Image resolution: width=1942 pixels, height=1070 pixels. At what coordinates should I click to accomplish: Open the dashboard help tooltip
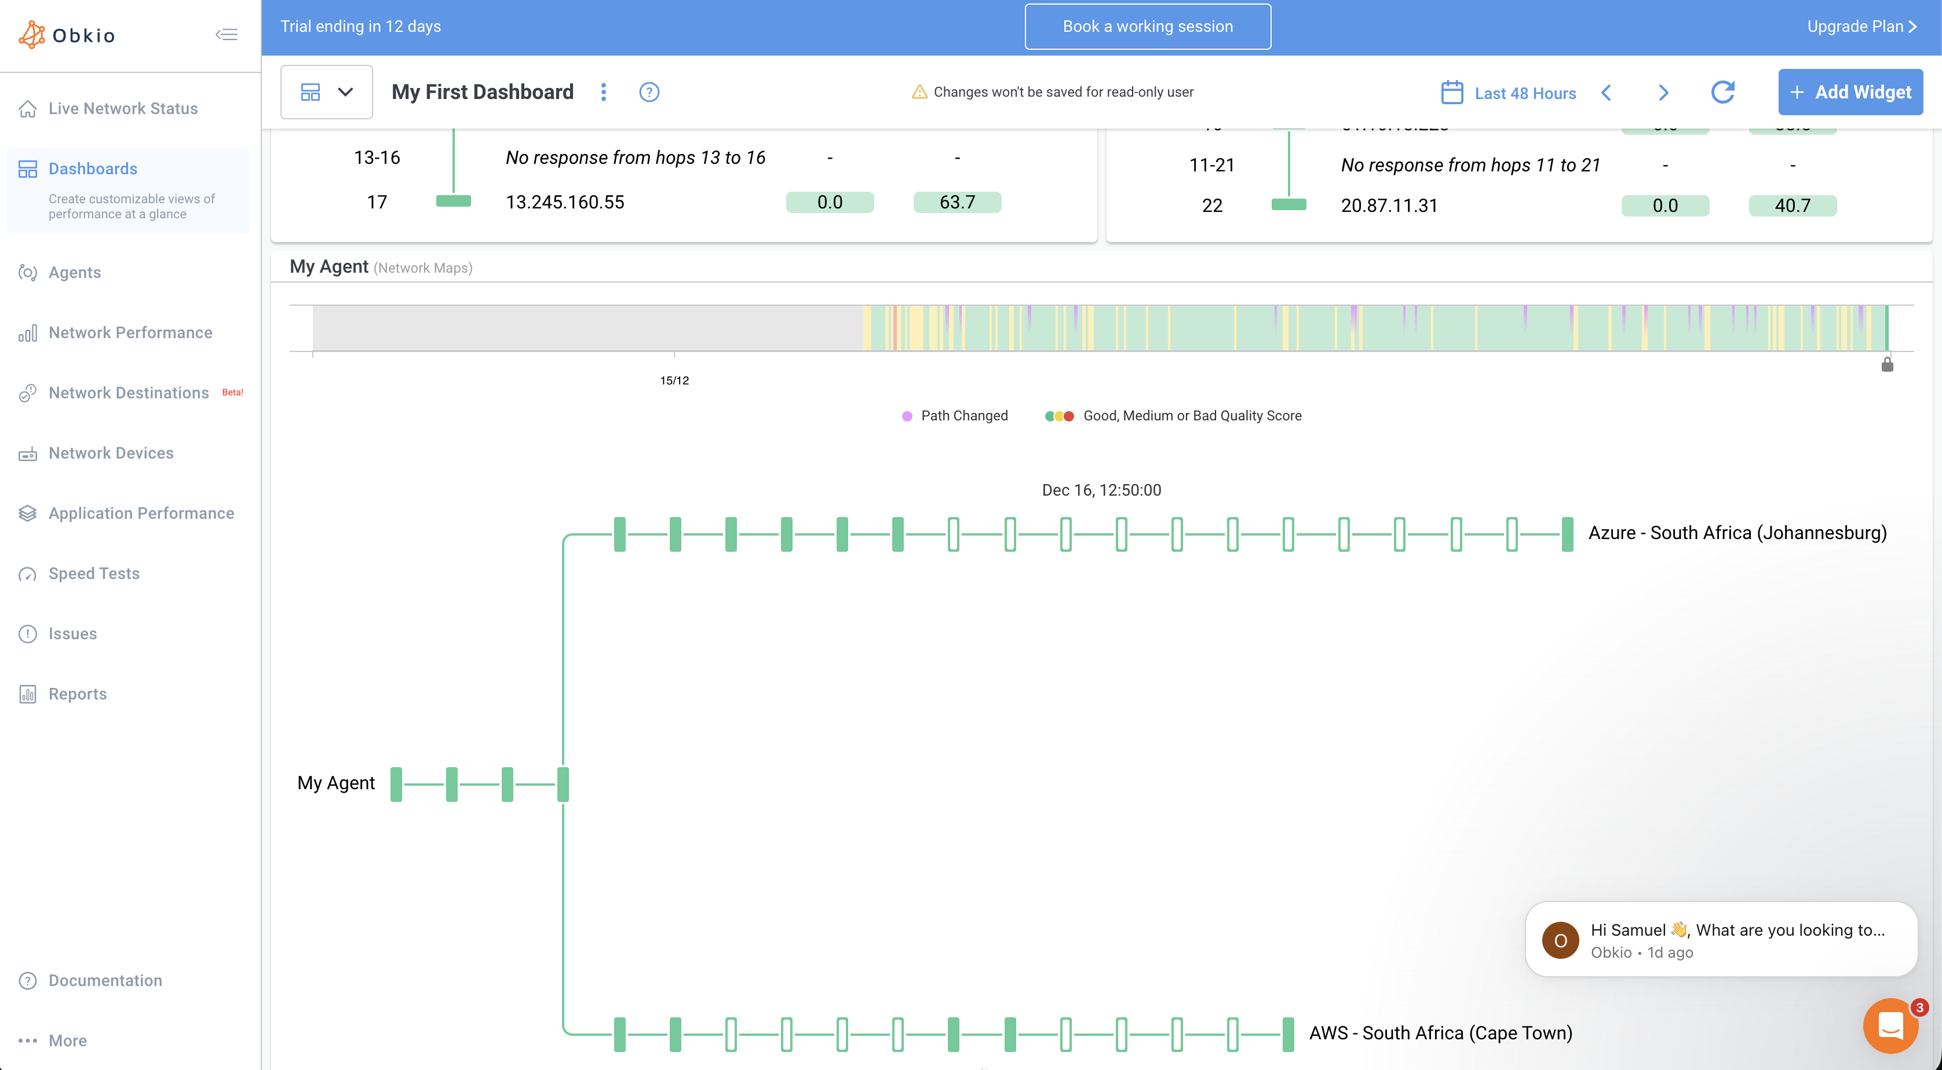[x=649, y=92]
